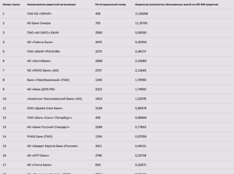Select ПАО «БАНК УРАЛСИБ» row
234x174 pixels.
tap(117, 52)
